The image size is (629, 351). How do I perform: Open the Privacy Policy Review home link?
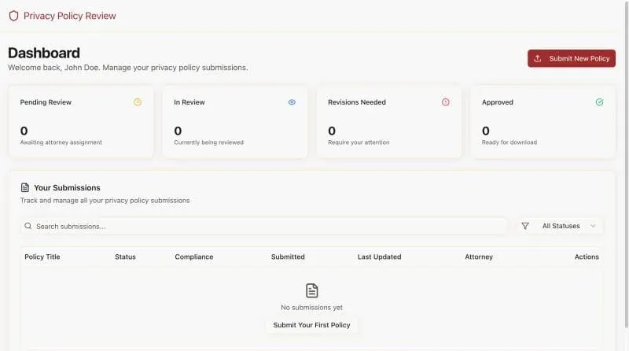(69, 16)
